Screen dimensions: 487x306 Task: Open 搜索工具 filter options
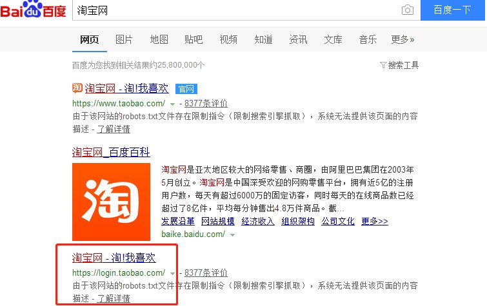tap(403, 65)
